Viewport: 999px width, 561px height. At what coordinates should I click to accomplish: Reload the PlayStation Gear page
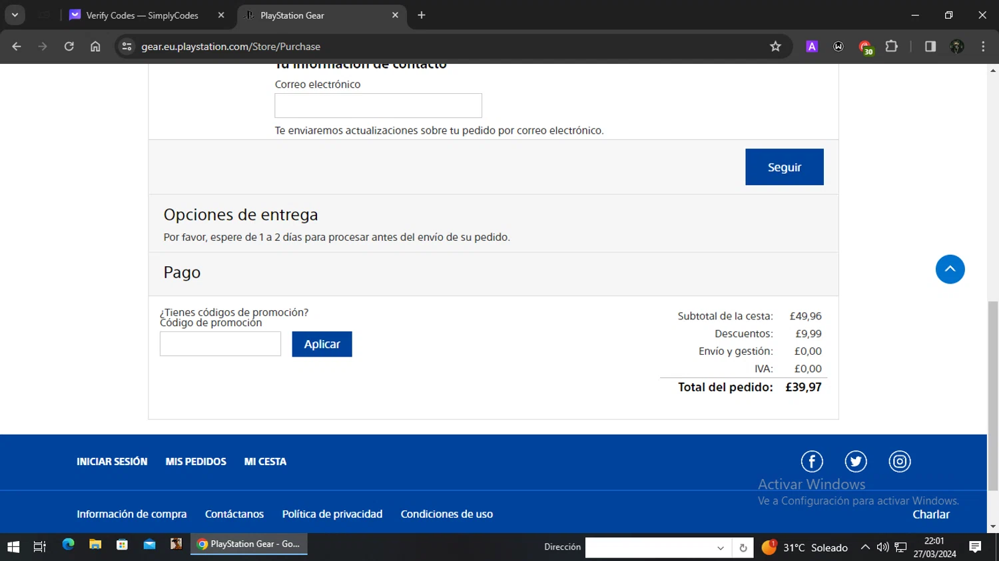(69, 47)
